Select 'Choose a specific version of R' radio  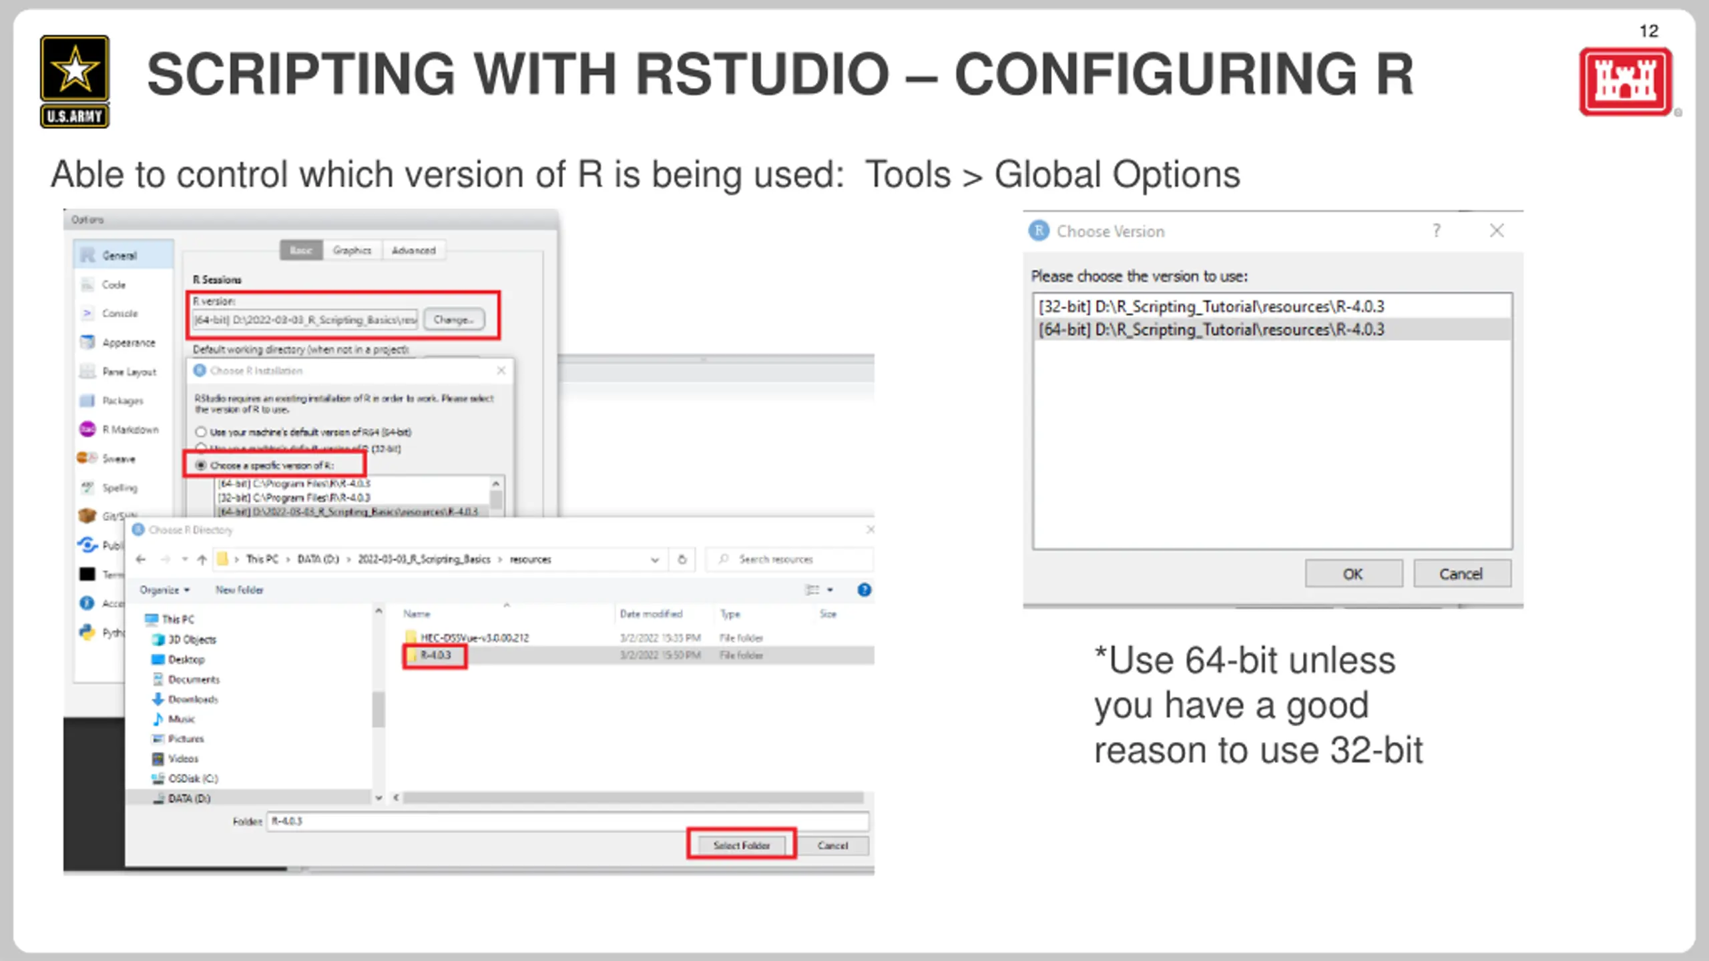(x=201, y=465)
